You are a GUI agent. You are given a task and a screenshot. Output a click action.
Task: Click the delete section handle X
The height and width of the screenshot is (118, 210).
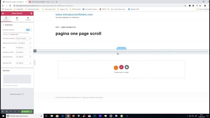tap(124, 48)
